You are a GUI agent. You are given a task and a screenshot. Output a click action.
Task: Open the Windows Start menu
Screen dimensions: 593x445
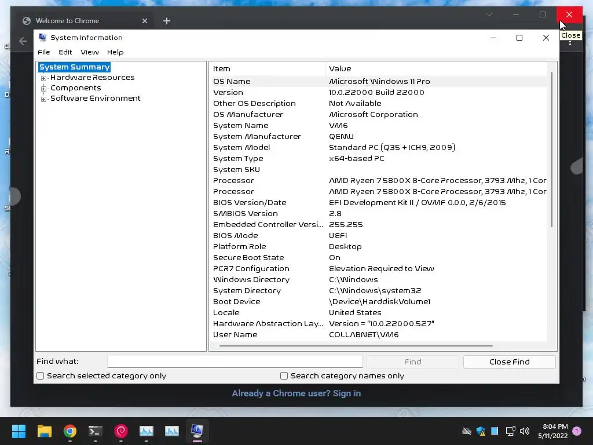pos(19,431)
